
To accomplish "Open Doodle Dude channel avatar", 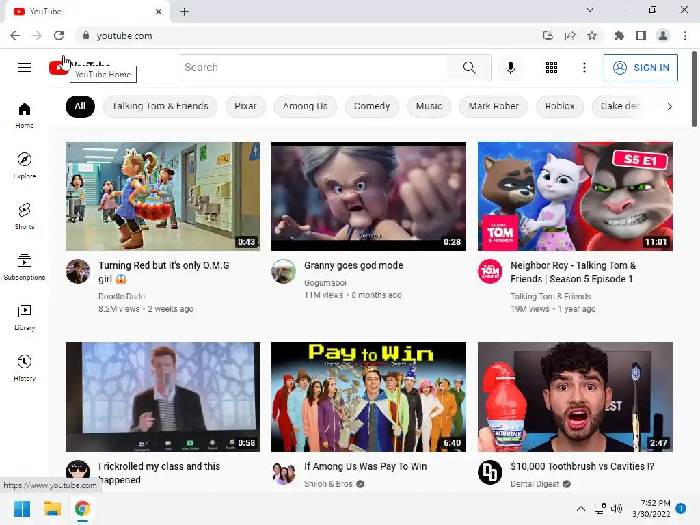I will coord(78,271).
